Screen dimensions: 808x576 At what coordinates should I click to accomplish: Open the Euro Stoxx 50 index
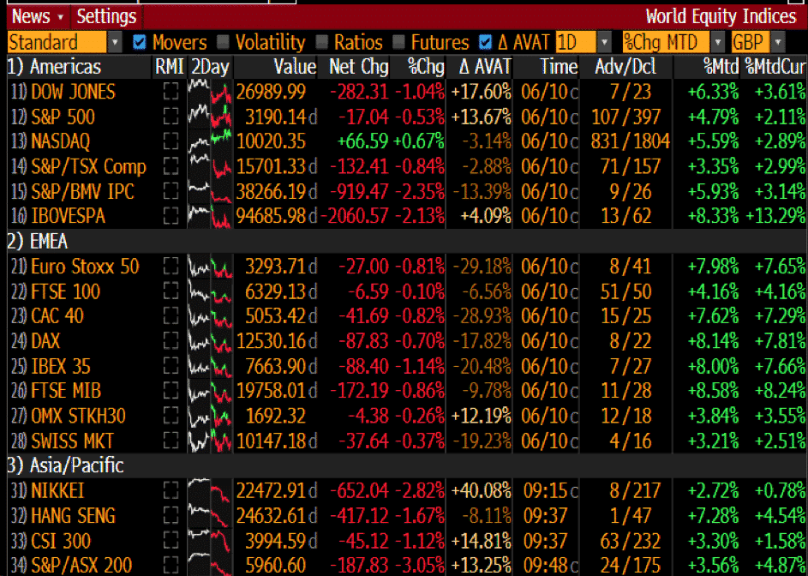(x=85, y=267)
